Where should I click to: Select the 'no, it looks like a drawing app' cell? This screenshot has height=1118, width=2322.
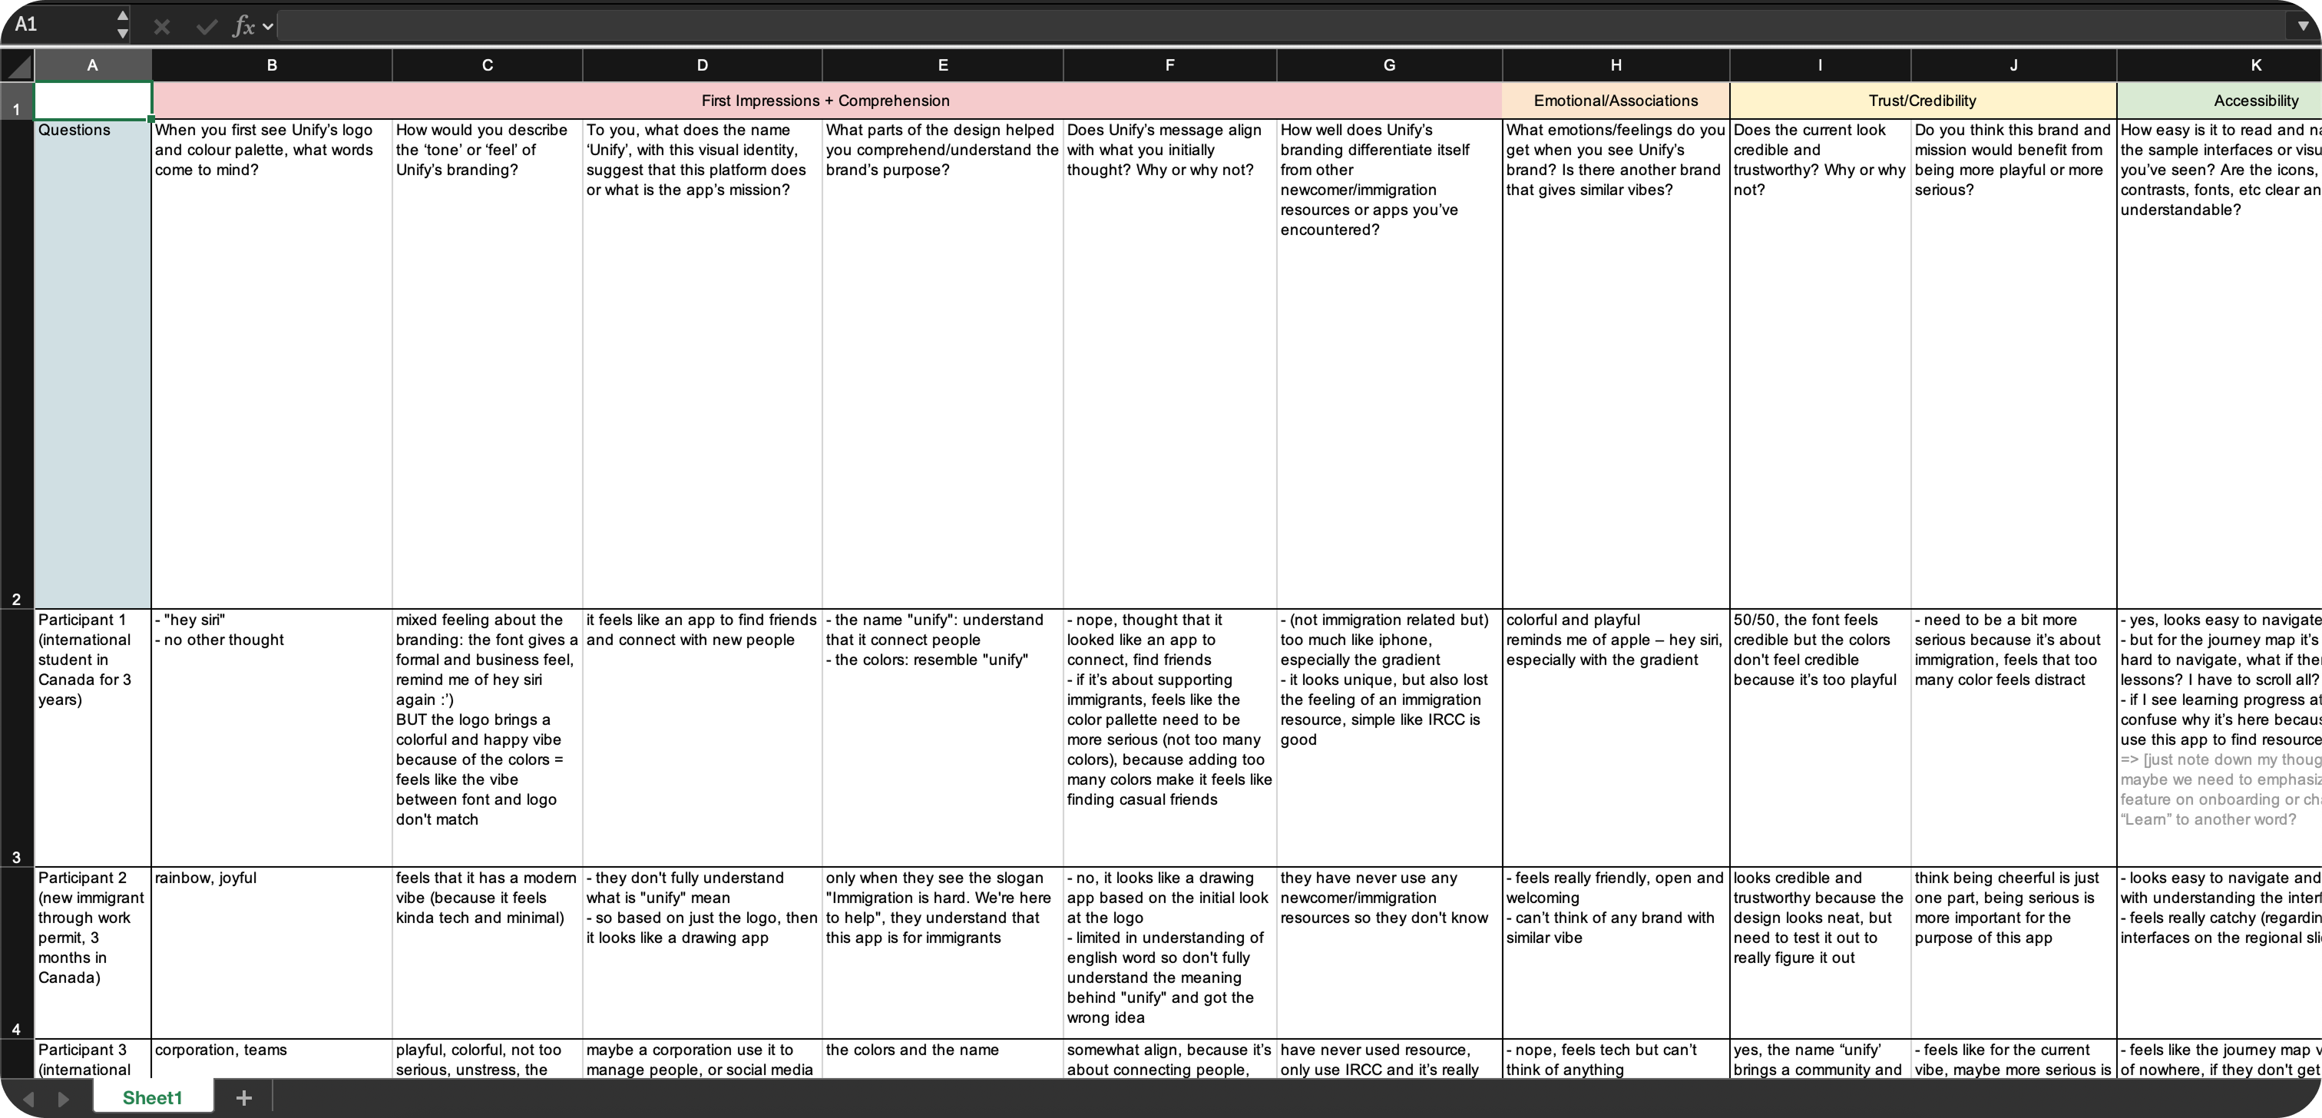click(1170, 952)
